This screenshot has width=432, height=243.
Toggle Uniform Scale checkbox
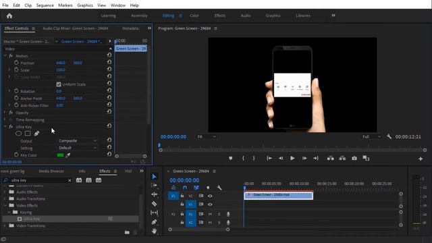pyautogui.click(x=59, y=84)
